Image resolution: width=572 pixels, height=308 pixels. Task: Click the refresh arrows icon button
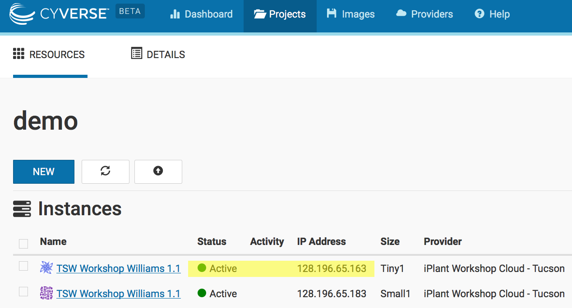tap(106, 171)
